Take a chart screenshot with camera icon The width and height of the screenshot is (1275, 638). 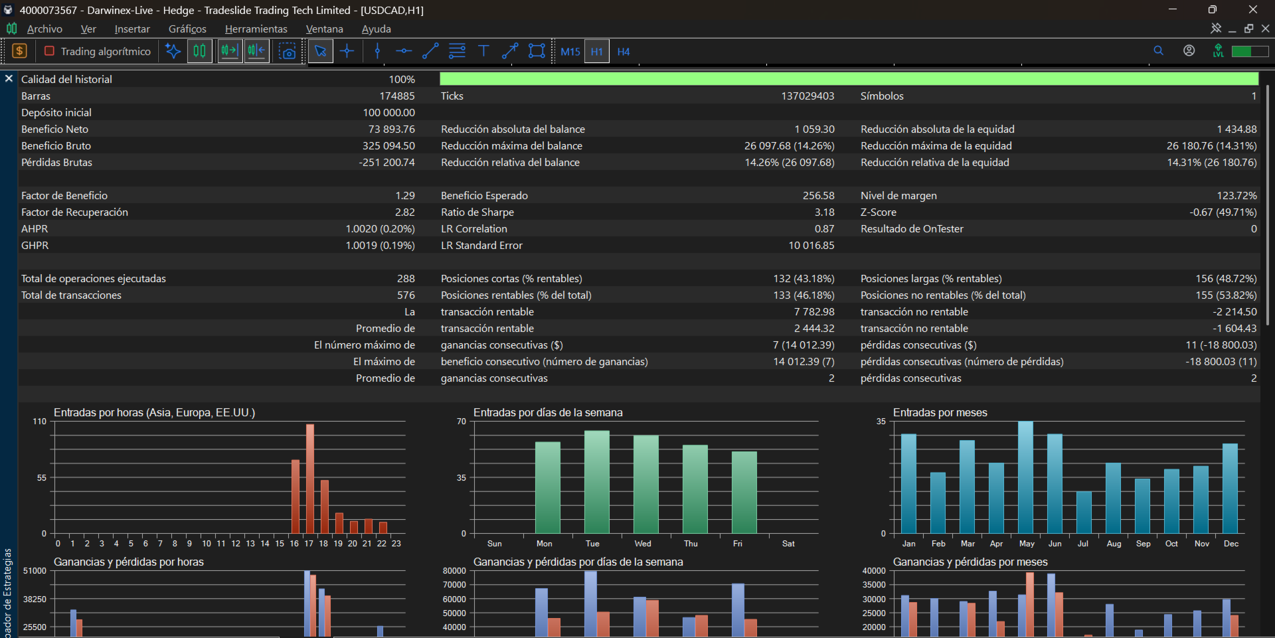click(287, 51)
